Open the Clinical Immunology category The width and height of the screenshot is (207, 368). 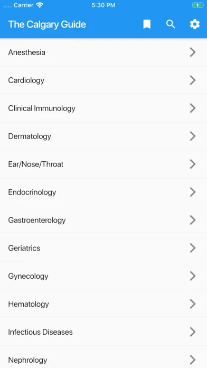point(103,108)
